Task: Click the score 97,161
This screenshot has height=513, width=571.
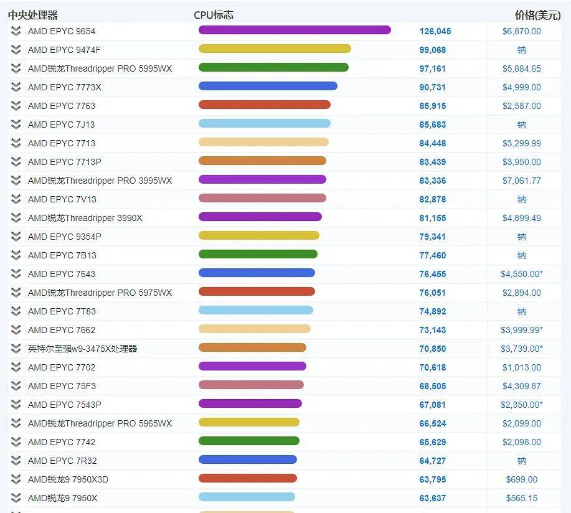Action: click(433, 68)
